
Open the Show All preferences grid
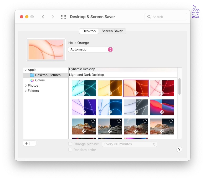[63, 17]
